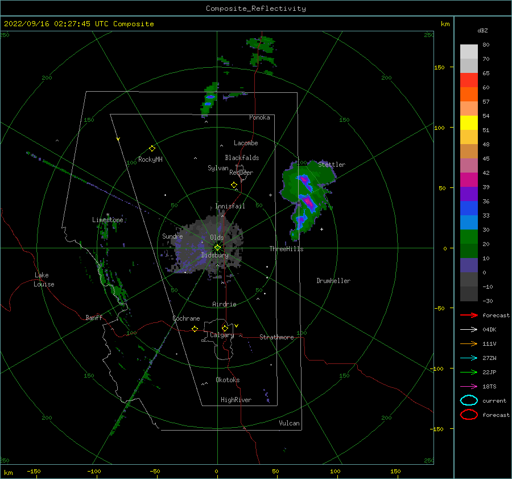Click the cyan current ellipse icon
The height and width of the screenshot is (479, 512).
pyautogui.click(x=469, y=400)
